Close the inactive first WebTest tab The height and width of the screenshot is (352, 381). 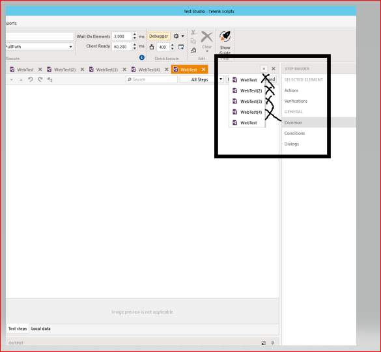coord(40,70)
